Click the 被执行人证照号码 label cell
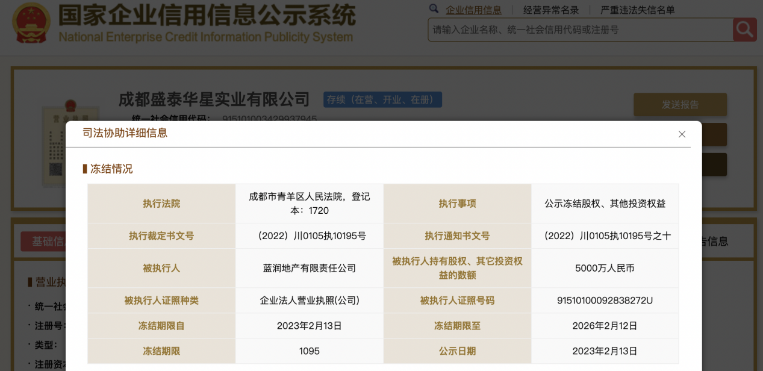Screen dimensions: 763x371 click(457, 301)
